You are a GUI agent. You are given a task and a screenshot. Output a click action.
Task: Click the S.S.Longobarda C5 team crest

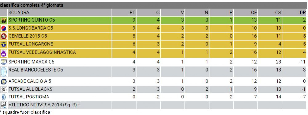coord(4,28)
